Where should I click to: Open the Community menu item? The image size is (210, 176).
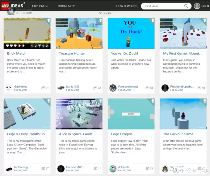[66, 6]
